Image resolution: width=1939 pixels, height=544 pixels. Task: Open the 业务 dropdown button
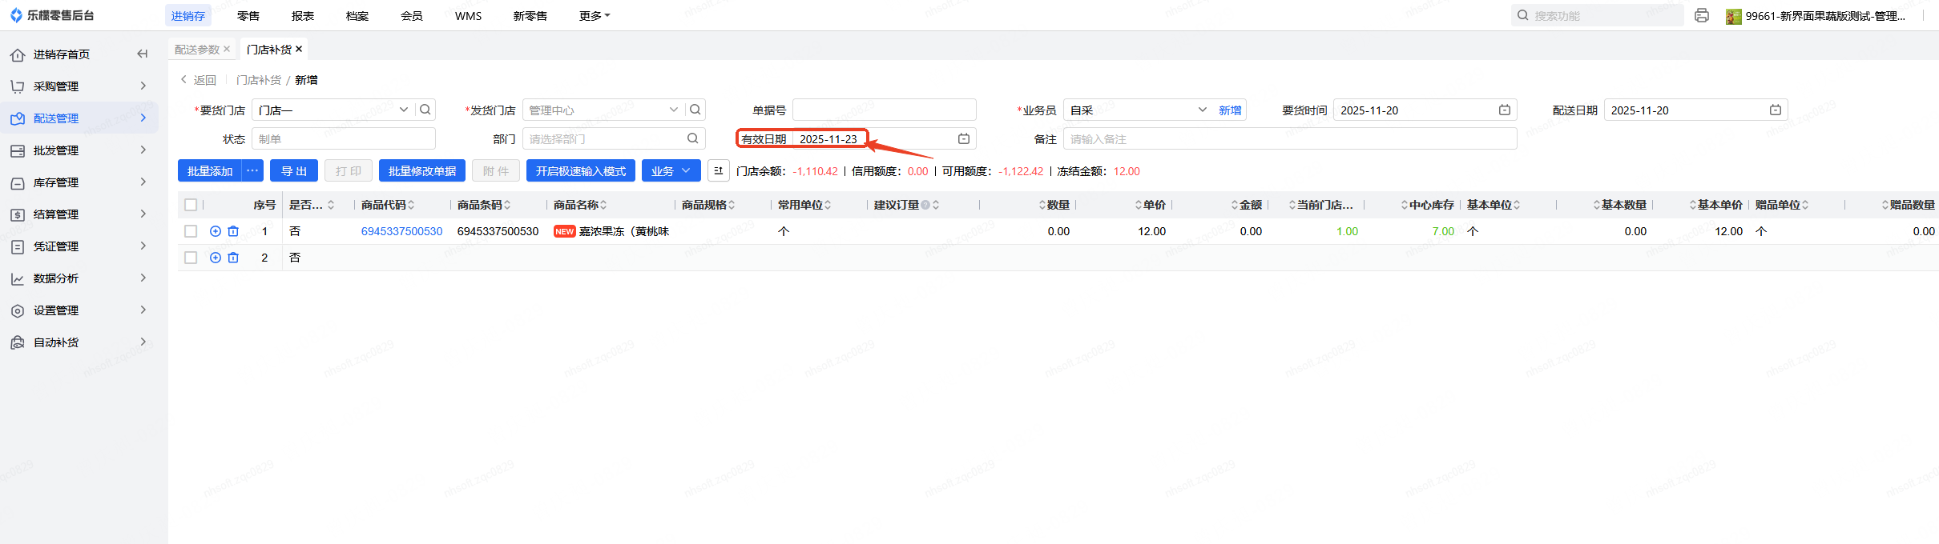[671, 170]
